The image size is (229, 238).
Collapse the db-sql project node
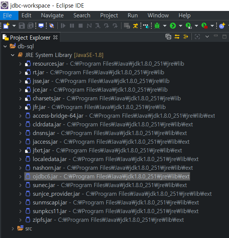(5, 46)
